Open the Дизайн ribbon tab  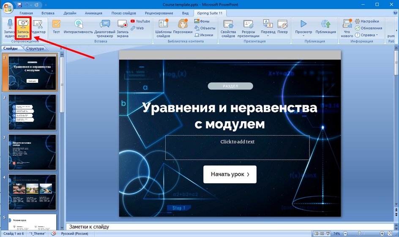[x=70, y=13]
